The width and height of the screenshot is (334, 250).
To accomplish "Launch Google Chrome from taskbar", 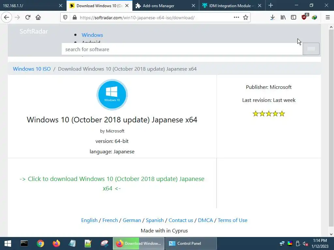I will (40, 243).
